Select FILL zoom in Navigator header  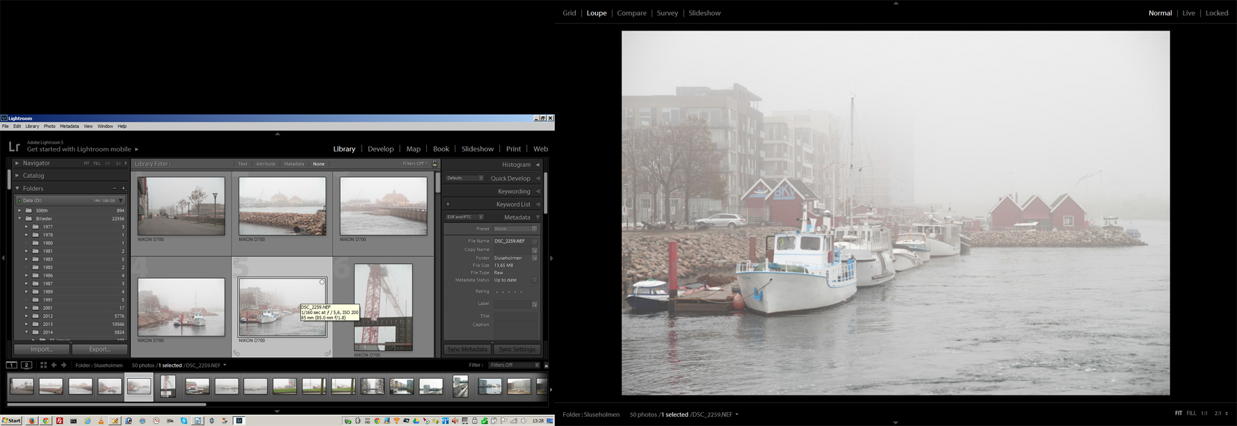97,163
